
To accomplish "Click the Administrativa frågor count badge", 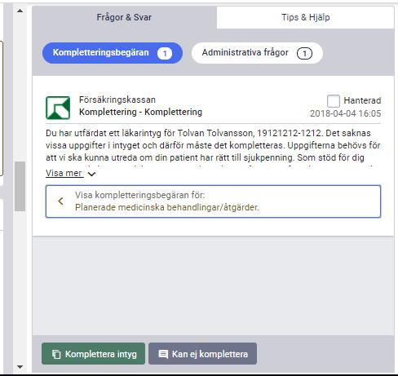I will (304, 53).
